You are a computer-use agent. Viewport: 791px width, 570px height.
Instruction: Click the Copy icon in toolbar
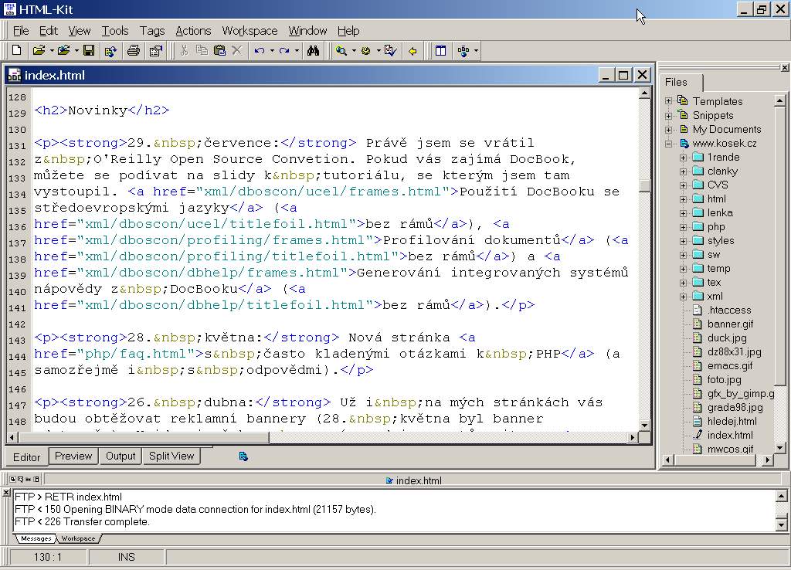point(202,50)
